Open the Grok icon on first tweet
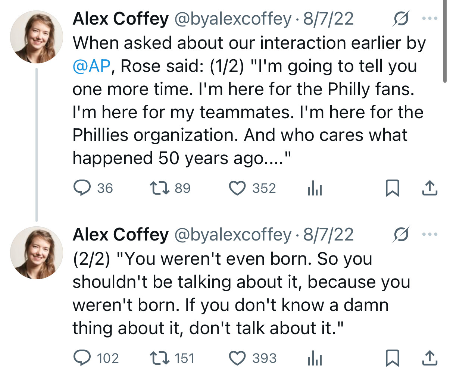This screenshot has width=450, height=377. pos(401,18)
